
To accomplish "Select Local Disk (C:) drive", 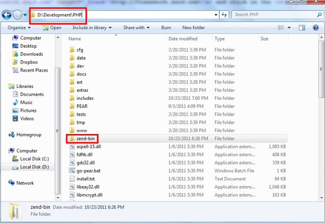I will [35, 160].
